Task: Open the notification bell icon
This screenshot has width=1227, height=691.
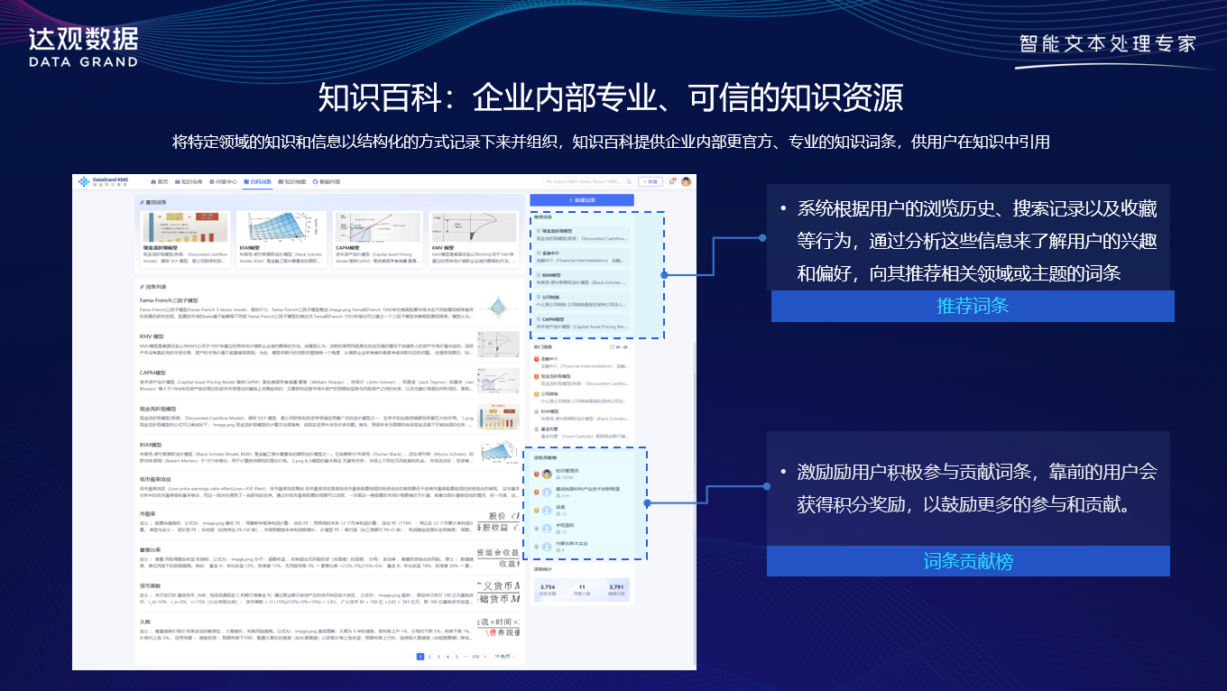Action: [x=672, y=181]
